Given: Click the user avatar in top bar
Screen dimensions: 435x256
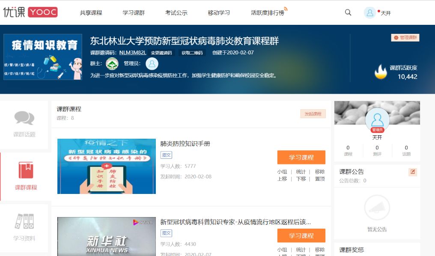Looking at the screenshot, I should 369,12.
